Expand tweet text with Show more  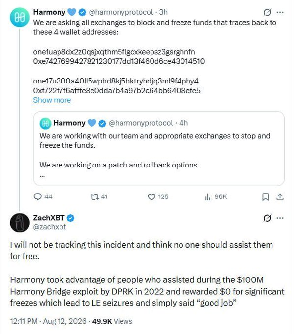pyautogui.click(x=52, y=100)
